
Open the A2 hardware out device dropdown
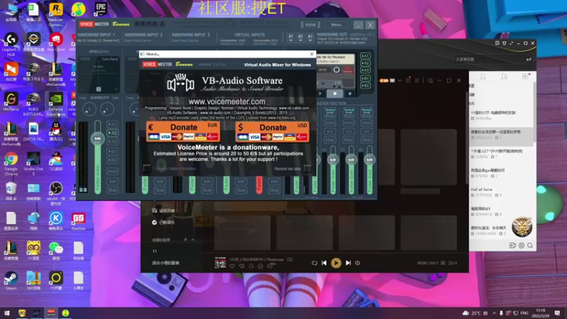click(x=300, y=38)
